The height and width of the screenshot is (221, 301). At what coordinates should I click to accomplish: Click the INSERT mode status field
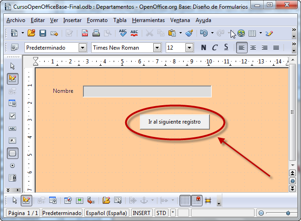coord(141,213)
